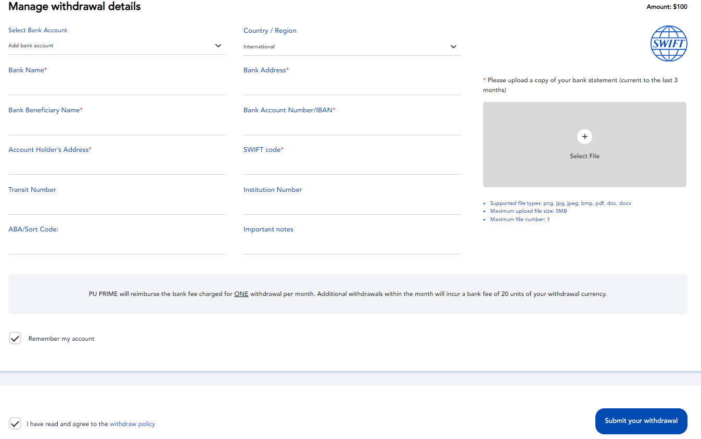Click the Important notes field

tap(352, 244)
